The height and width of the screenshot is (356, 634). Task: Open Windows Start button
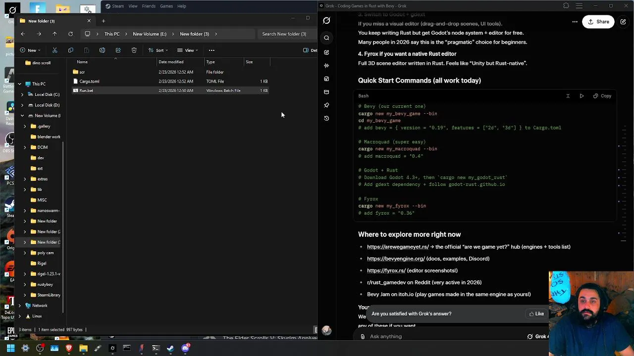click(x=10, y=348)
